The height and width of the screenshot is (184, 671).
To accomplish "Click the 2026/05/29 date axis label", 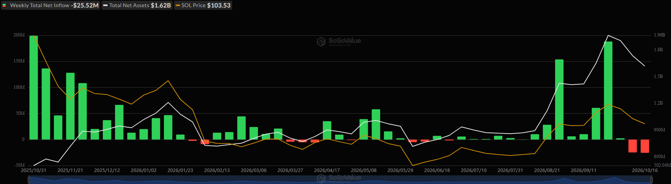I will tap(400, 170).
